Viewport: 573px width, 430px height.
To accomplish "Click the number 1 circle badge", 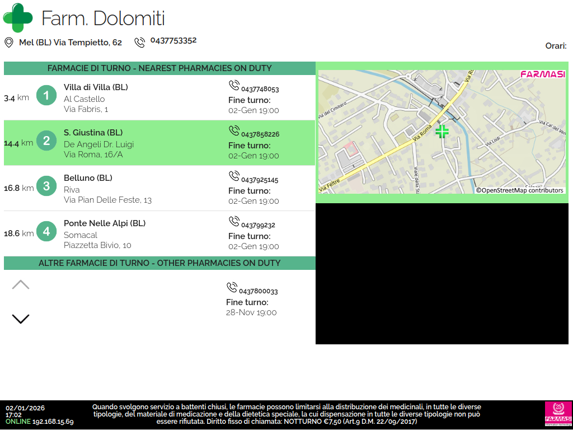I will [x=46, y=96].
